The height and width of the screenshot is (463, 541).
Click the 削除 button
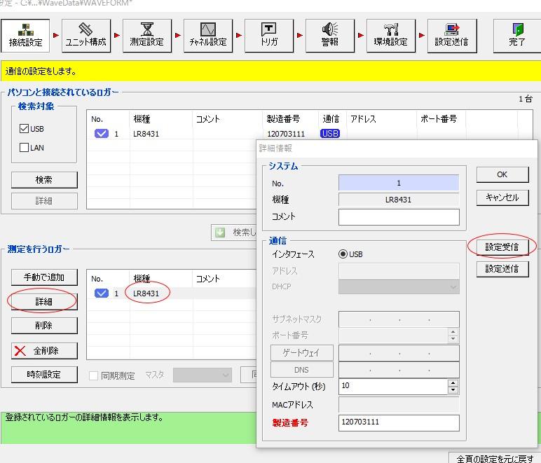click(x=44, y=326)
